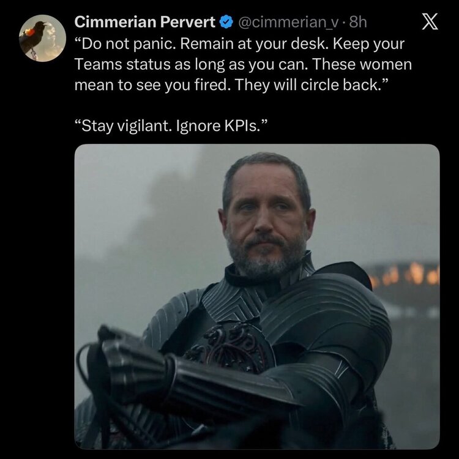
Task: Click "These women" in the tweet text
Action: point(362,64)
